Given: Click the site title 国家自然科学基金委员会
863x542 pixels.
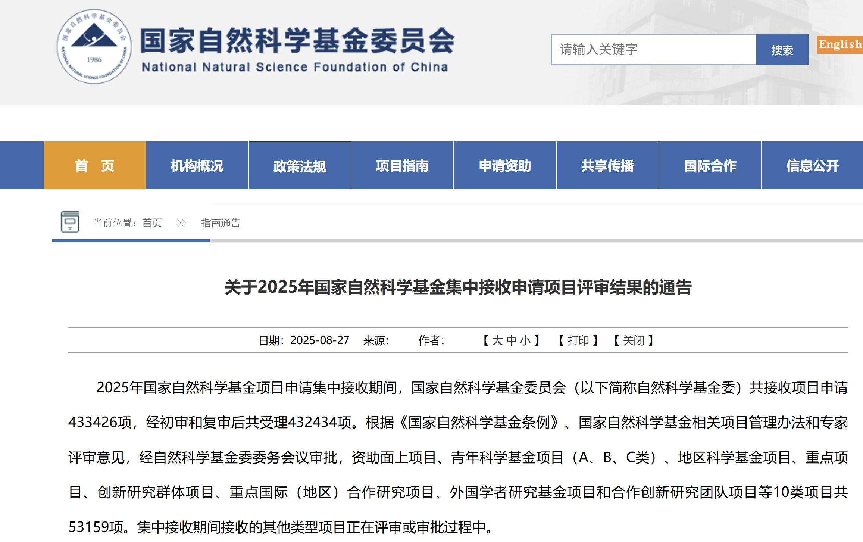Looking at the screenshot, I should coord(297,40).
